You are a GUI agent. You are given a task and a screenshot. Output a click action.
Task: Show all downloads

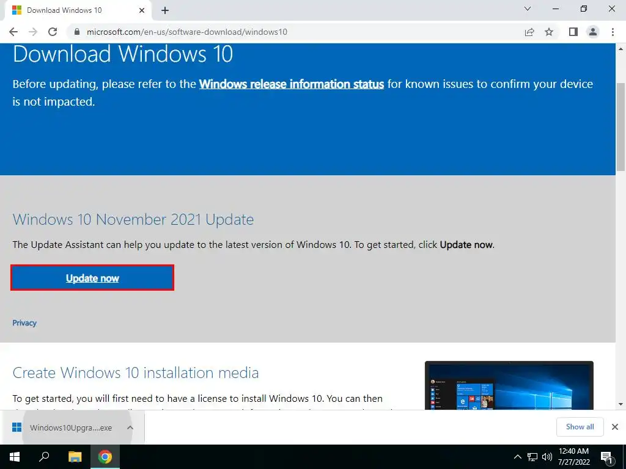pos(580,427)
